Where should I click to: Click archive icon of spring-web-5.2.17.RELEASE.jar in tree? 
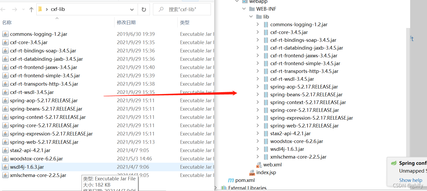coord(266,126)
